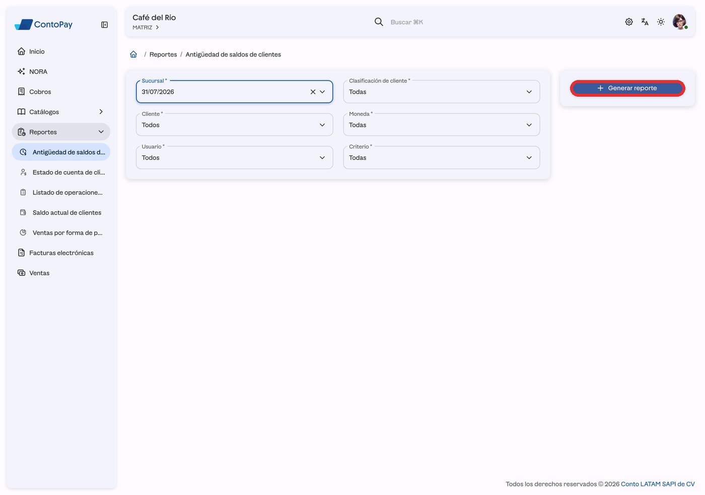Open the language translation icon
Screen dimensions: 705x495
[645, 22]
